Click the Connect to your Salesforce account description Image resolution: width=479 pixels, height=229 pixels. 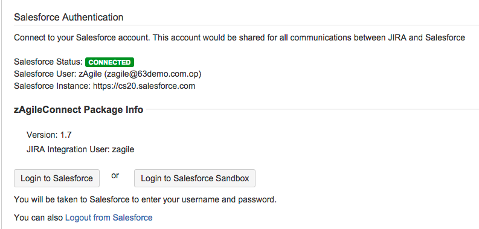(239, 38)
